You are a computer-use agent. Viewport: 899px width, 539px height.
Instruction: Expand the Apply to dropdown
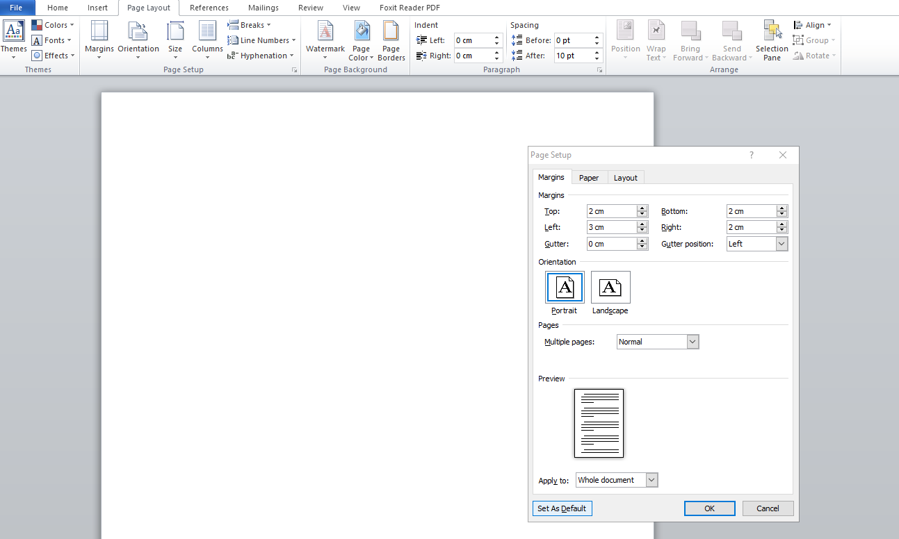click(x=651, y=480)
